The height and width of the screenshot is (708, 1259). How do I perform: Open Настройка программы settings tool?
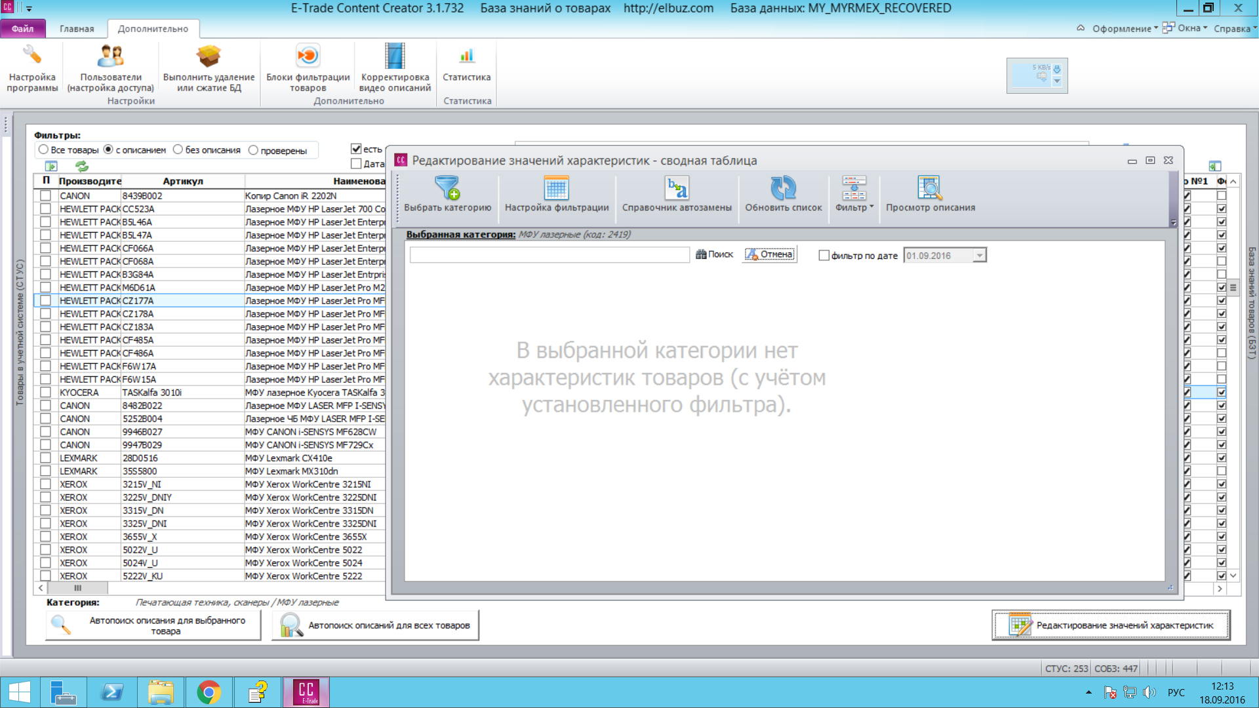pos(32,68)
